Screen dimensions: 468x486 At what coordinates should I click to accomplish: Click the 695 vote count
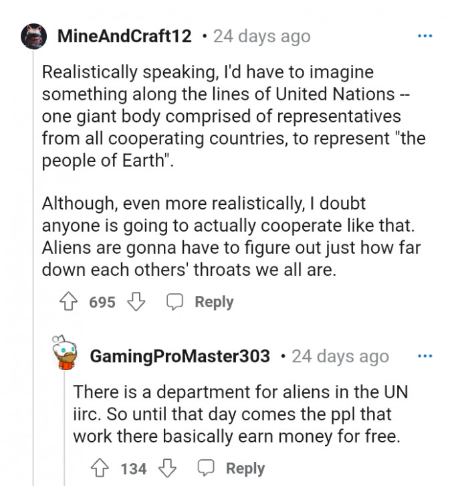[x=102, y=302]
